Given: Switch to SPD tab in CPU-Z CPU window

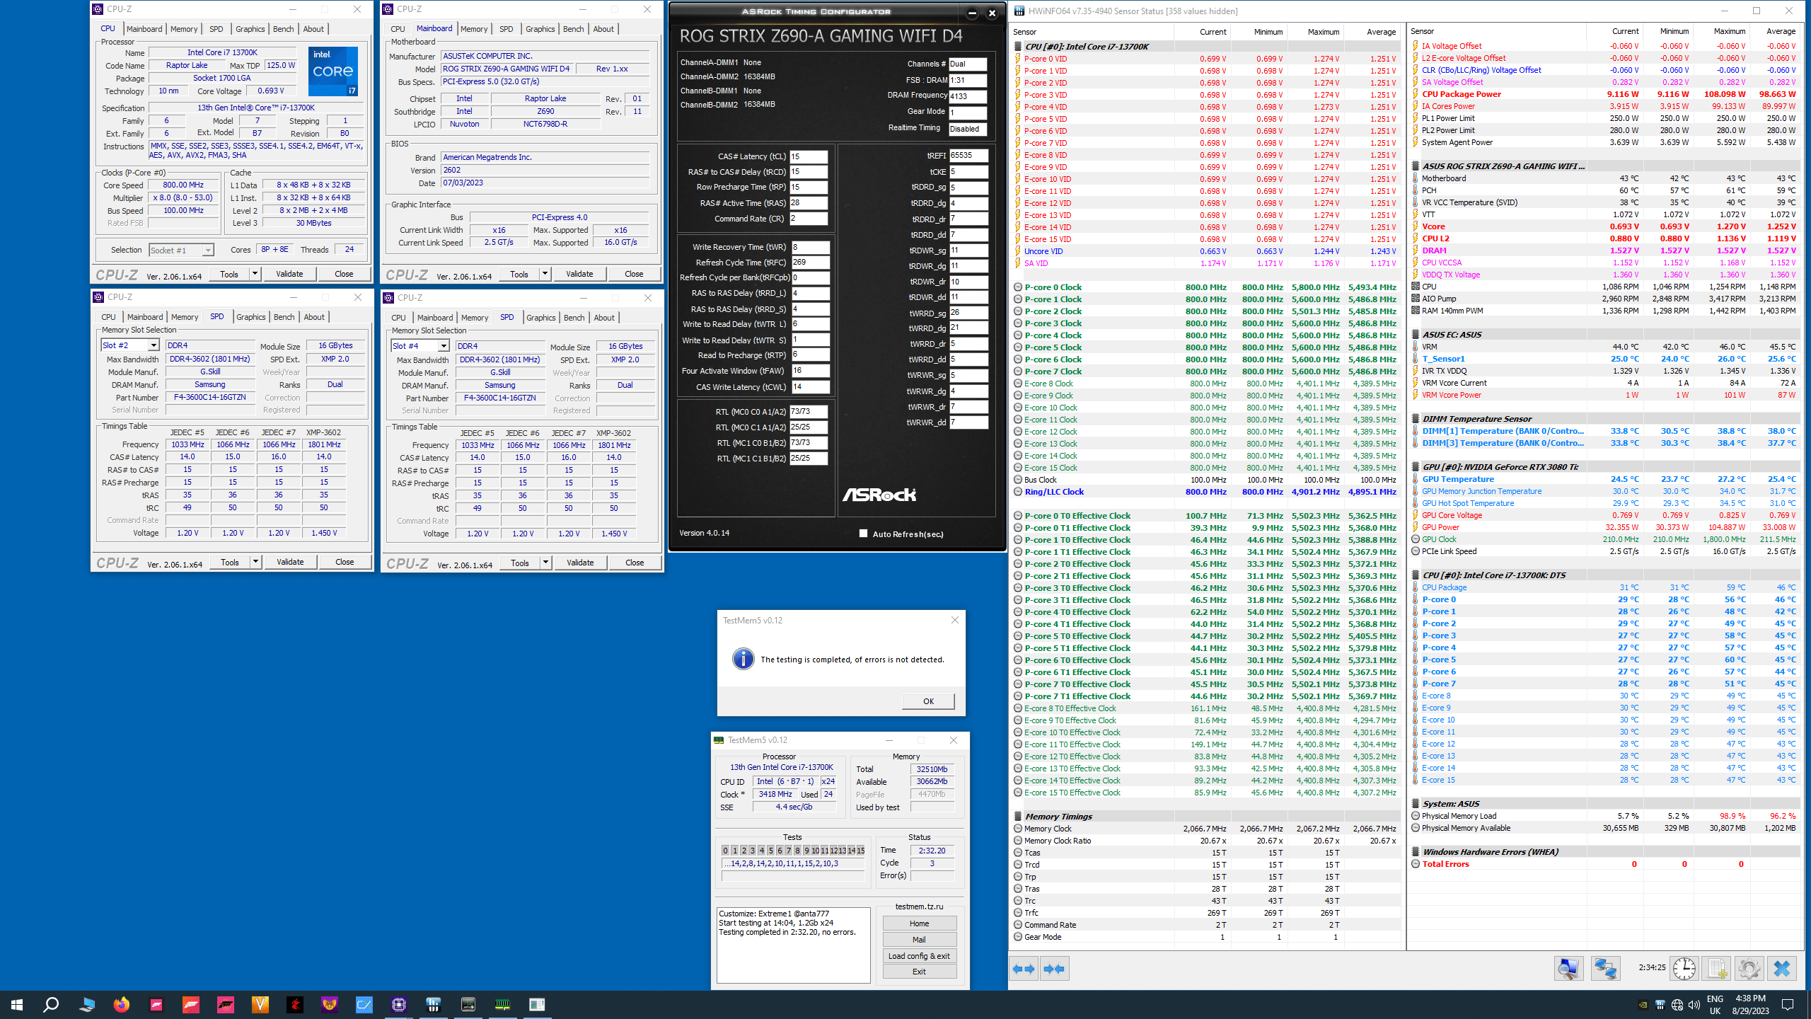Looking at the screenshot, I should click(x=216, y=29).
